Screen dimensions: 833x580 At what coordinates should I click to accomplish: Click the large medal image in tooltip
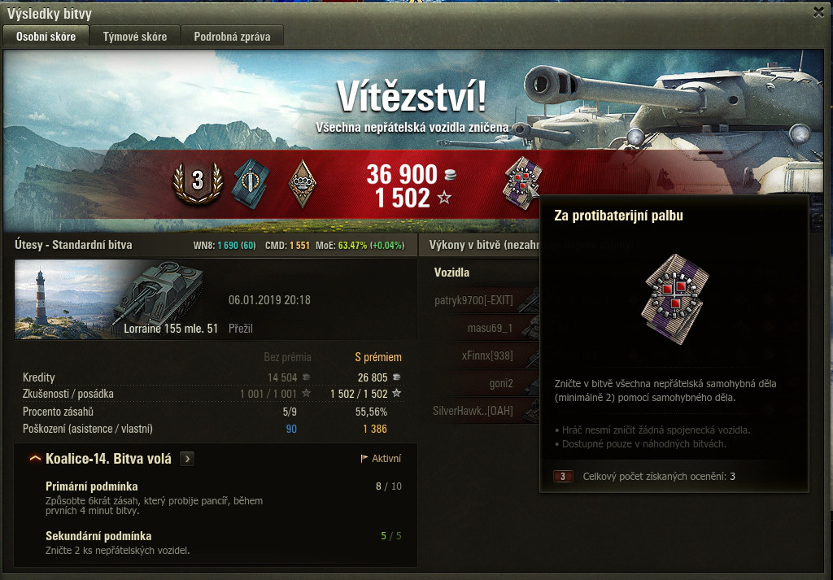[x=674, y=299]
